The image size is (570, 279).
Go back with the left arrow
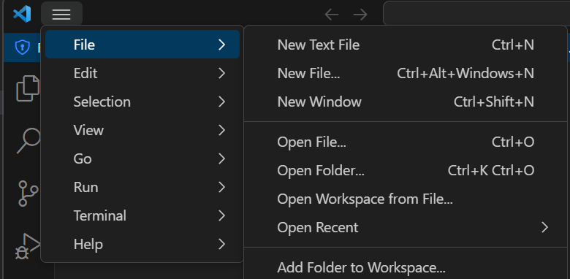coord(332,15)
